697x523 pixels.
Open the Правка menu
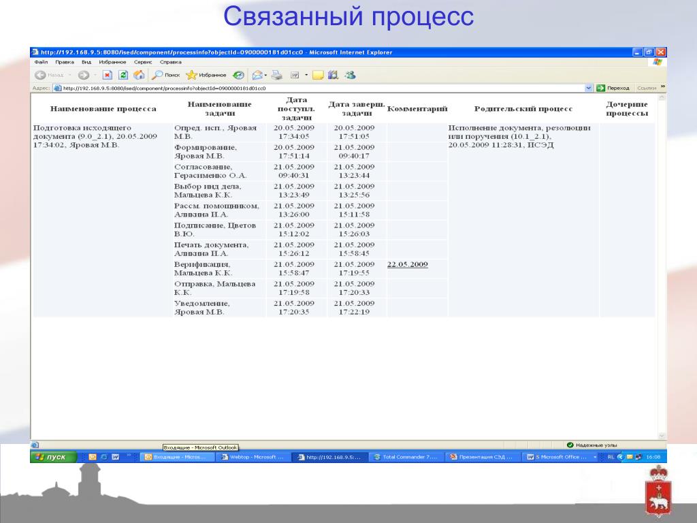point(65,62)
